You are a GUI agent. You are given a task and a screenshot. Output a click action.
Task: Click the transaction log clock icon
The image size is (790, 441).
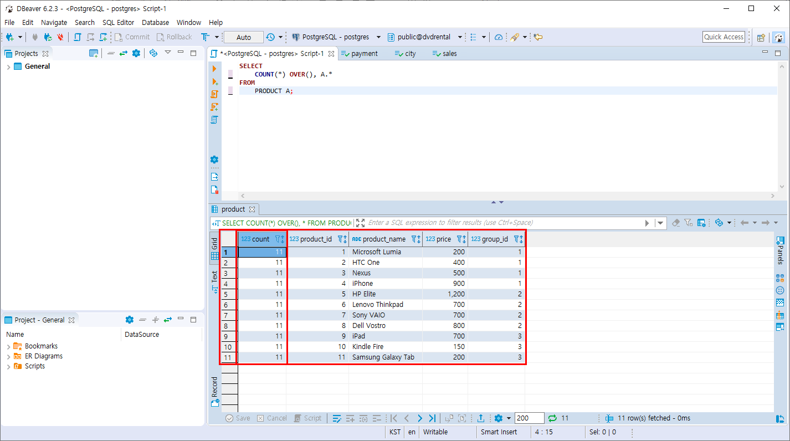(270, 37)
